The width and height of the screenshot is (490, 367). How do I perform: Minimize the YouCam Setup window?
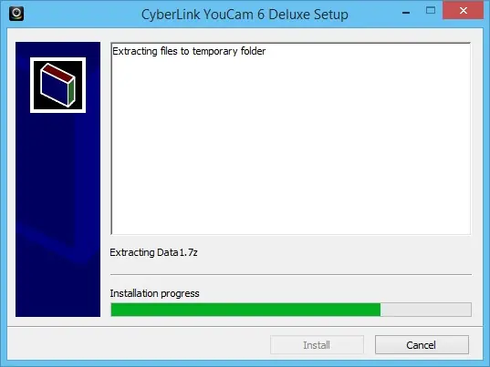coord(406,13)
